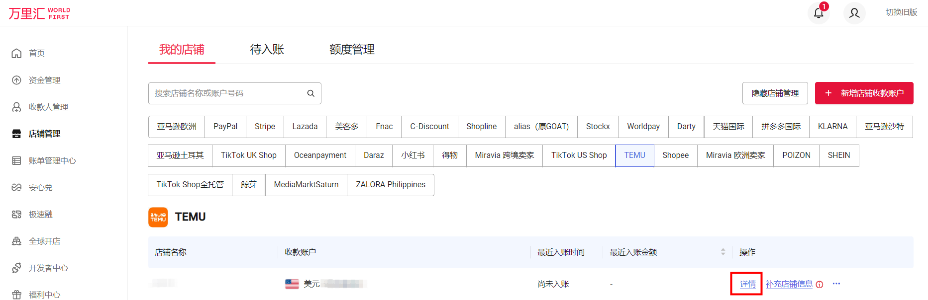
Task: Click the search magnifier icon
Action: [x=310, y=93]
